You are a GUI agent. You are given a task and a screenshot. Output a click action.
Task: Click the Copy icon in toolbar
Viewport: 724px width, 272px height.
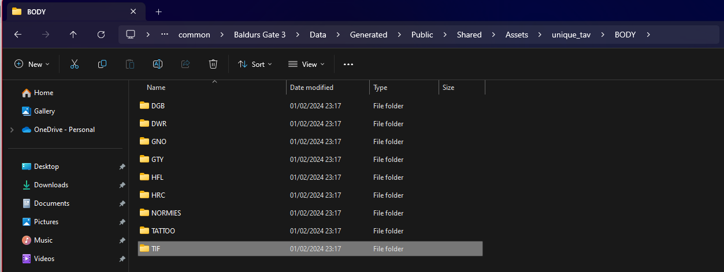click(x=102, y=65)
